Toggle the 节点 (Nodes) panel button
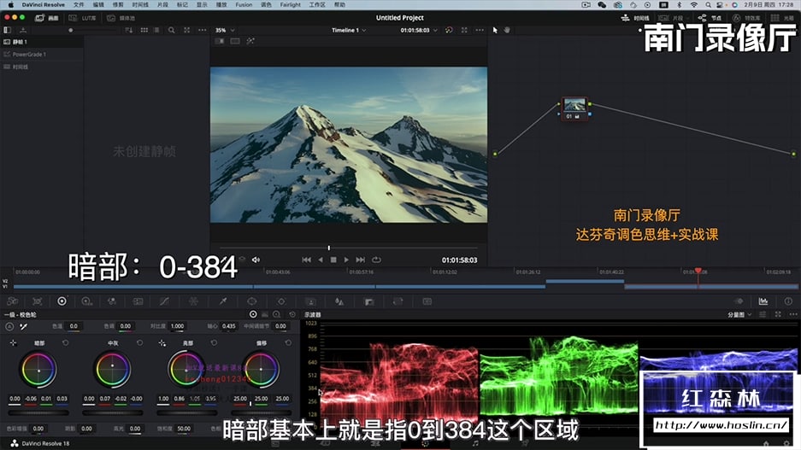Viewport: 801px width, 450px height. coord(710,18)
